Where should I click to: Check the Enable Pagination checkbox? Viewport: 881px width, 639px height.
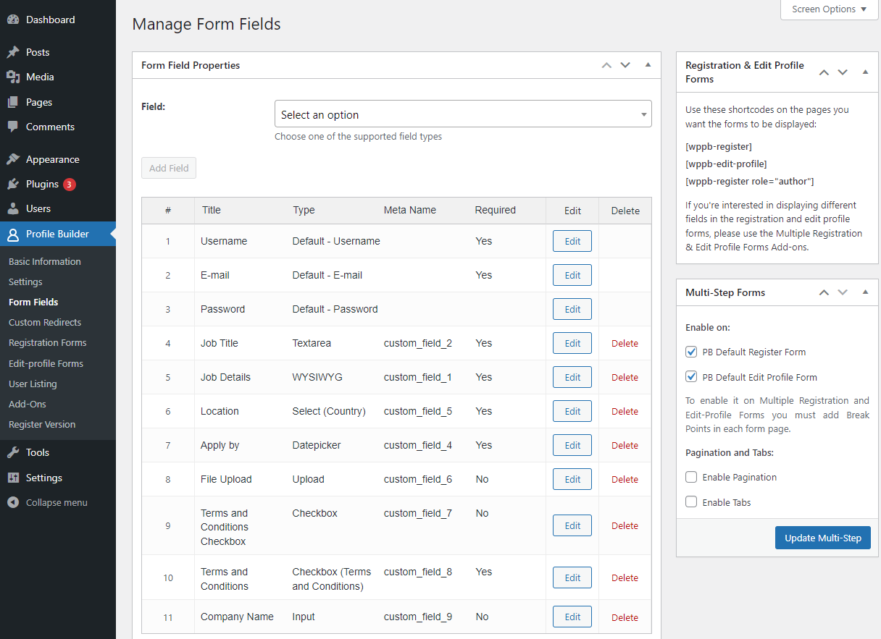point(691,477)
